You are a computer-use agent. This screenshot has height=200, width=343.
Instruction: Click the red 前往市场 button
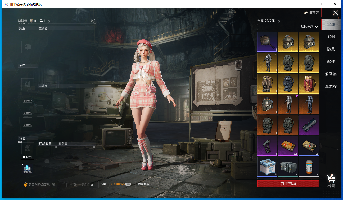point(288,184)
